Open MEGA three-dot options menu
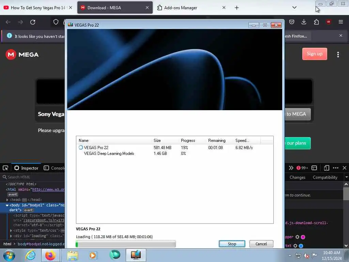This screenshot has height=262, width=349. 338,55
